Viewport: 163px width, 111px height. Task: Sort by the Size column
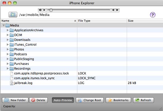[x=145, y=21]
